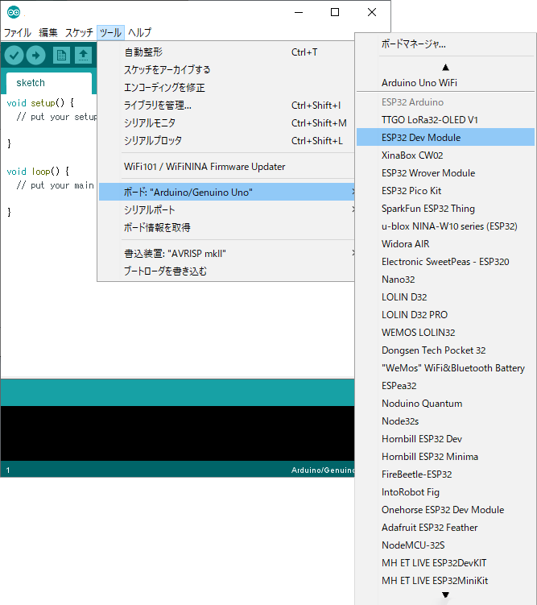Select Dongsen Tech Pocket 32 board

[445, 350]
